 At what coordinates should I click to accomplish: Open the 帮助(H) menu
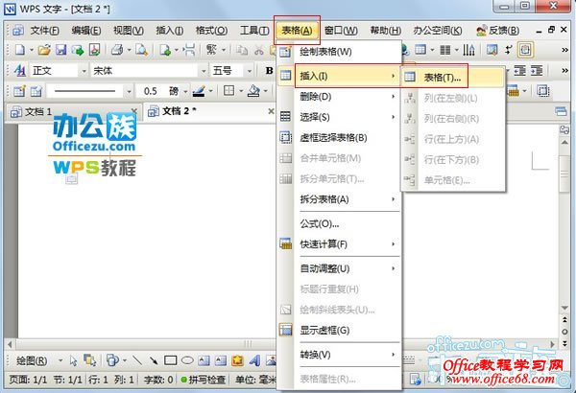[x=385, y=31]
